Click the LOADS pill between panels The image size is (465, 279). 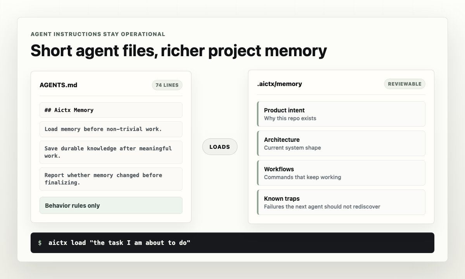pyautogui.click(x=220, y=147)
